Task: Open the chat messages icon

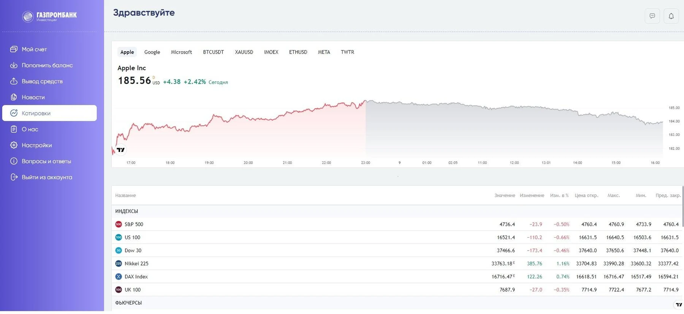Action: tap(652, 16)
